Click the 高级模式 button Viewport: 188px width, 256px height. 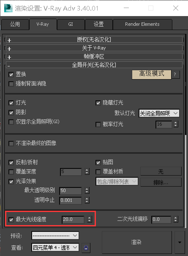pyautogui.click(x=152, y=74)
